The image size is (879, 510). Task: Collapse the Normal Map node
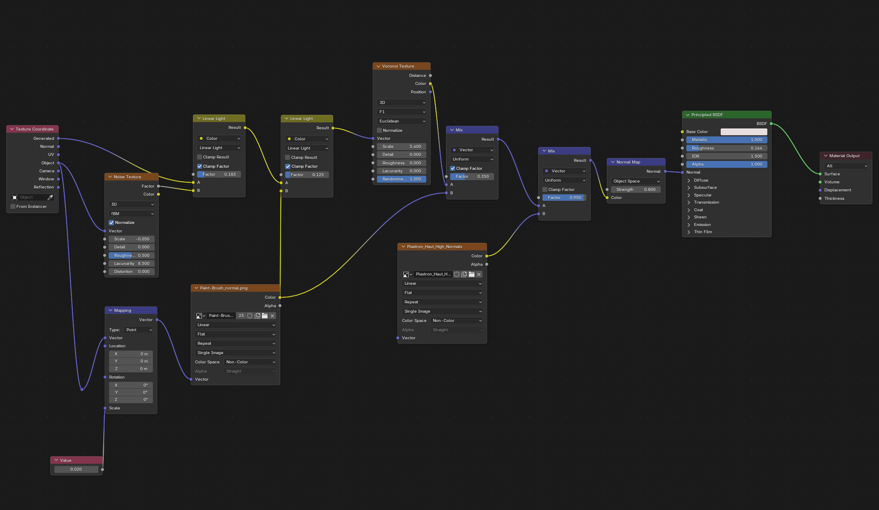tap(613, 162)
